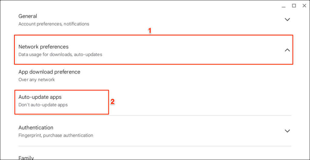Click the "Don't auto-update apps" value
Screen dimensions: 310x160
point(43,105)
